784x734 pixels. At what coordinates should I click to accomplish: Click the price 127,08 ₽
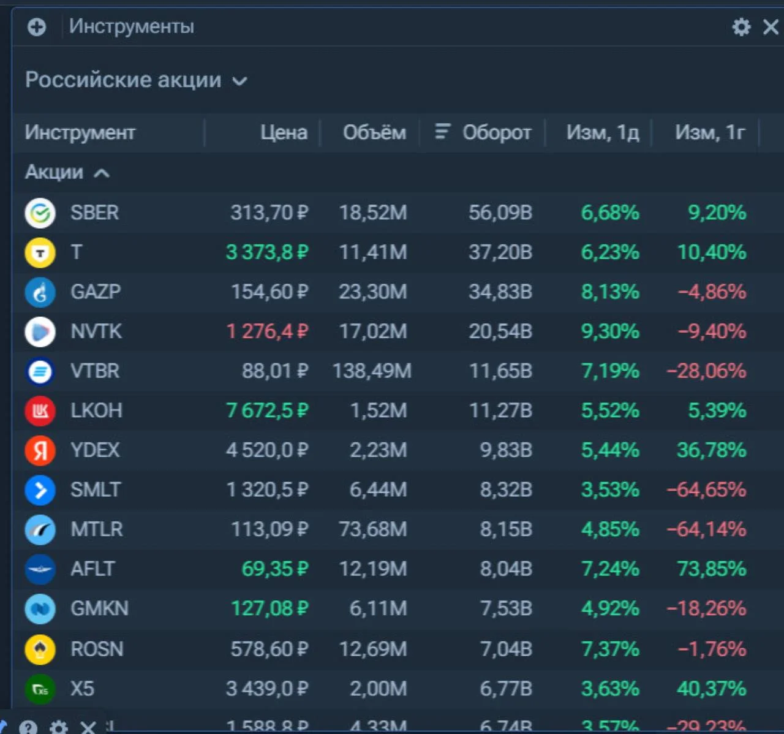(269, 608)
